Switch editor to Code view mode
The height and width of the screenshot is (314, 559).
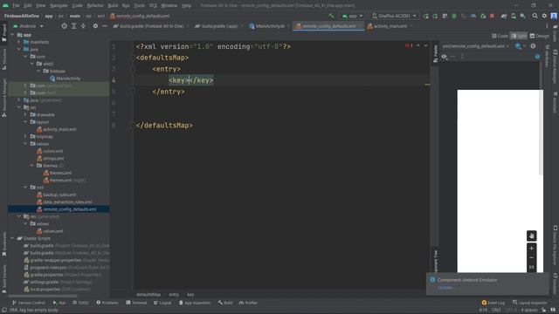pos(500,36)
